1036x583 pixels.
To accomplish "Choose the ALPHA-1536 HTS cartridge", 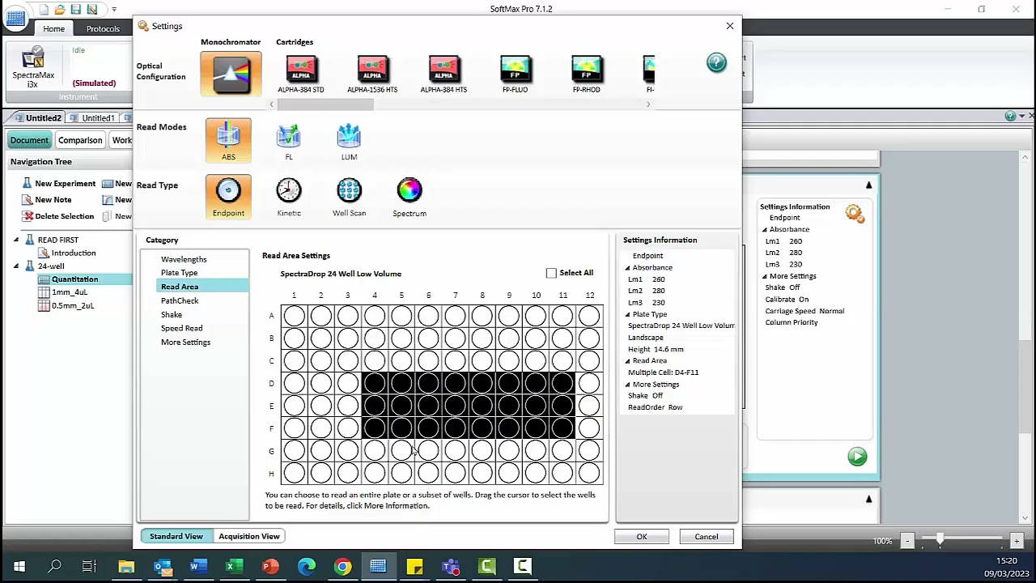I will [x=372, y=74].
